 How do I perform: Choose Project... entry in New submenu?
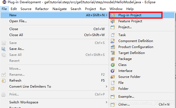142,27
